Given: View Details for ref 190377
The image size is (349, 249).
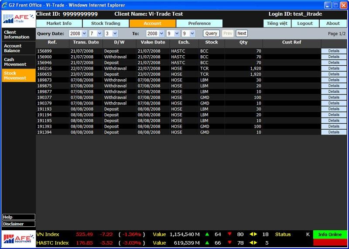Looking at the screenshot, I should click(334, 97).
